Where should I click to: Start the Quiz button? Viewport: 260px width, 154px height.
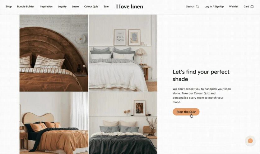186,112
